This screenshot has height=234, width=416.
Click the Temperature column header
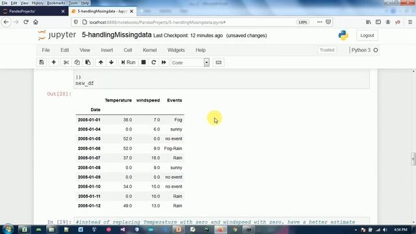(118, 100)
